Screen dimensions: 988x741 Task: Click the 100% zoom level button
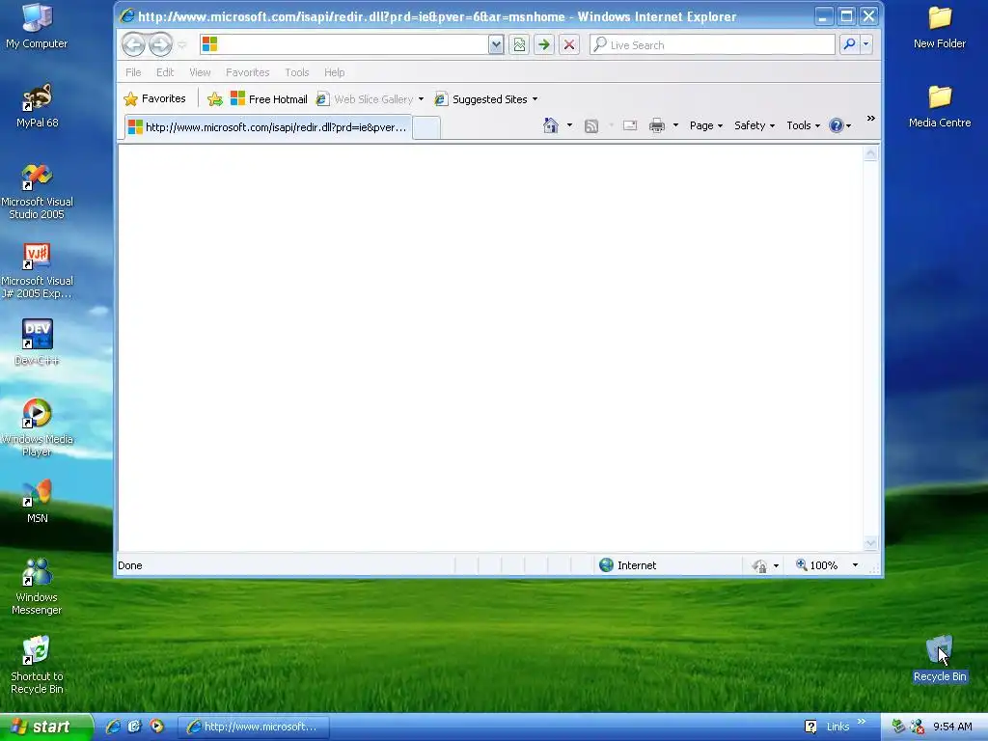(816, 565)
